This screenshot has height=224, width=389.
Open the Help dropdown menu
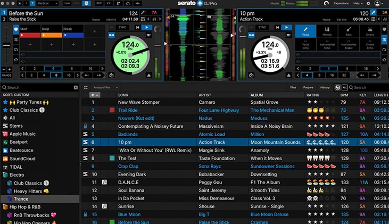[358, 3]
